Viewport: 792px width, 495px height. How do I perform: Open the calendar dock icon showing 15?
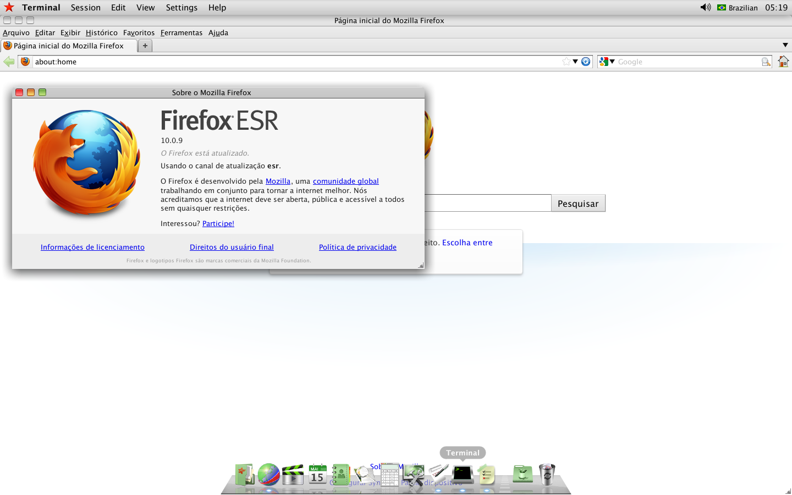pyautogui.click(x=317, y=474)
